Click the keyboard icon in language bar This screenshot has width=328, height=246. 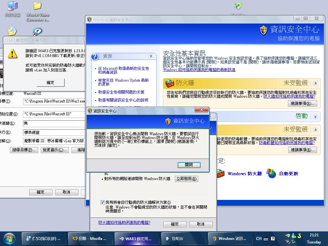(266, 239)
